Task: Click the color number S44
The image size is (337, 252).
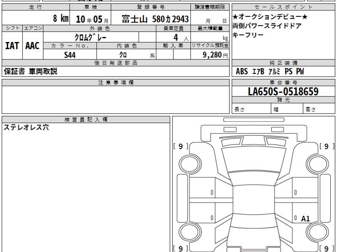Action: 70,55
